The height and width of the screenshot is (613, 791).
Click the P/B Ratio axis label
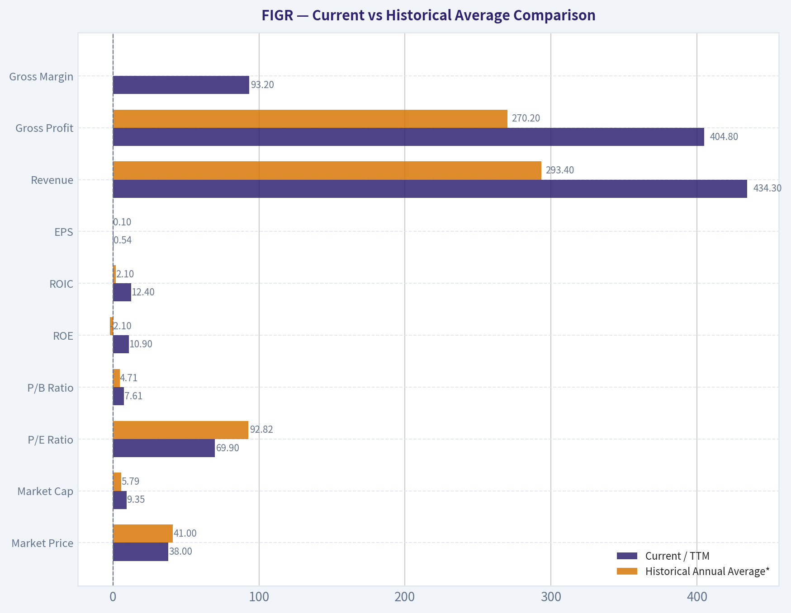(x=50, y=388)
